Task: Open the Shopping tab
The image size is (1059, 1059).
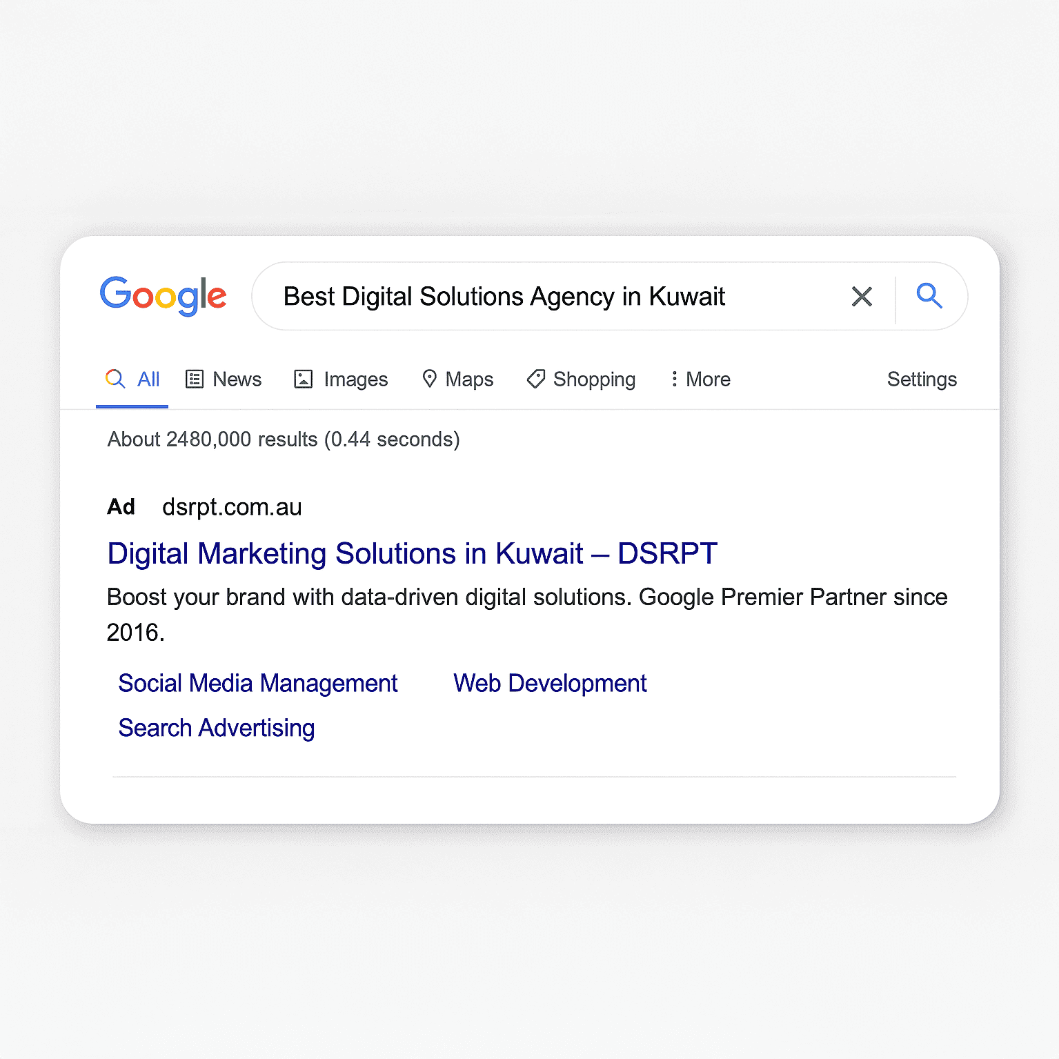Action: point(581,379)
